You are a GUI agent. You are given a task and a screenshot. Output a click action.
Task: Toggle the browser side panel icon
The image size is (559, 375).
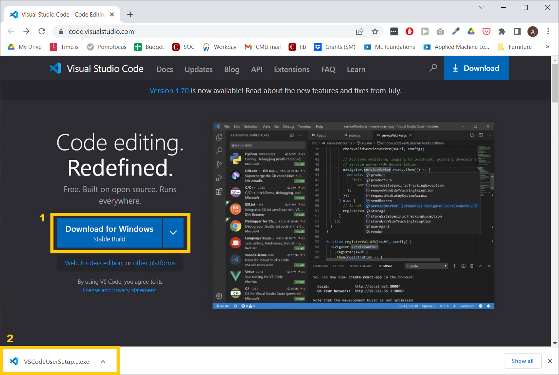(x=517, y=32)
